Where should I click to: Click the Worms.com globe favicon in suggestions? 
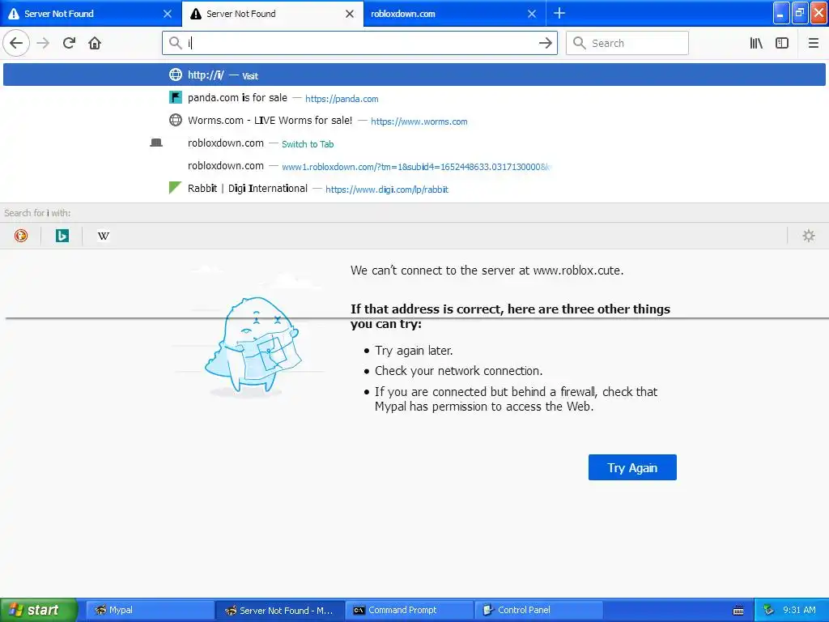click(175, 120)
